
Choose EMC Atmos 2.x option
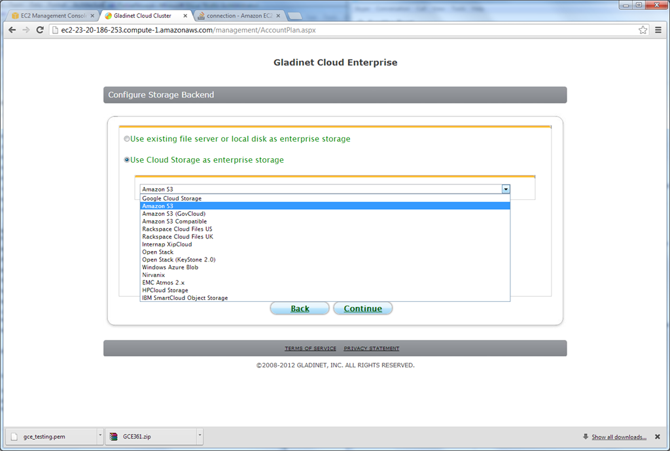(x=325, y=283)
